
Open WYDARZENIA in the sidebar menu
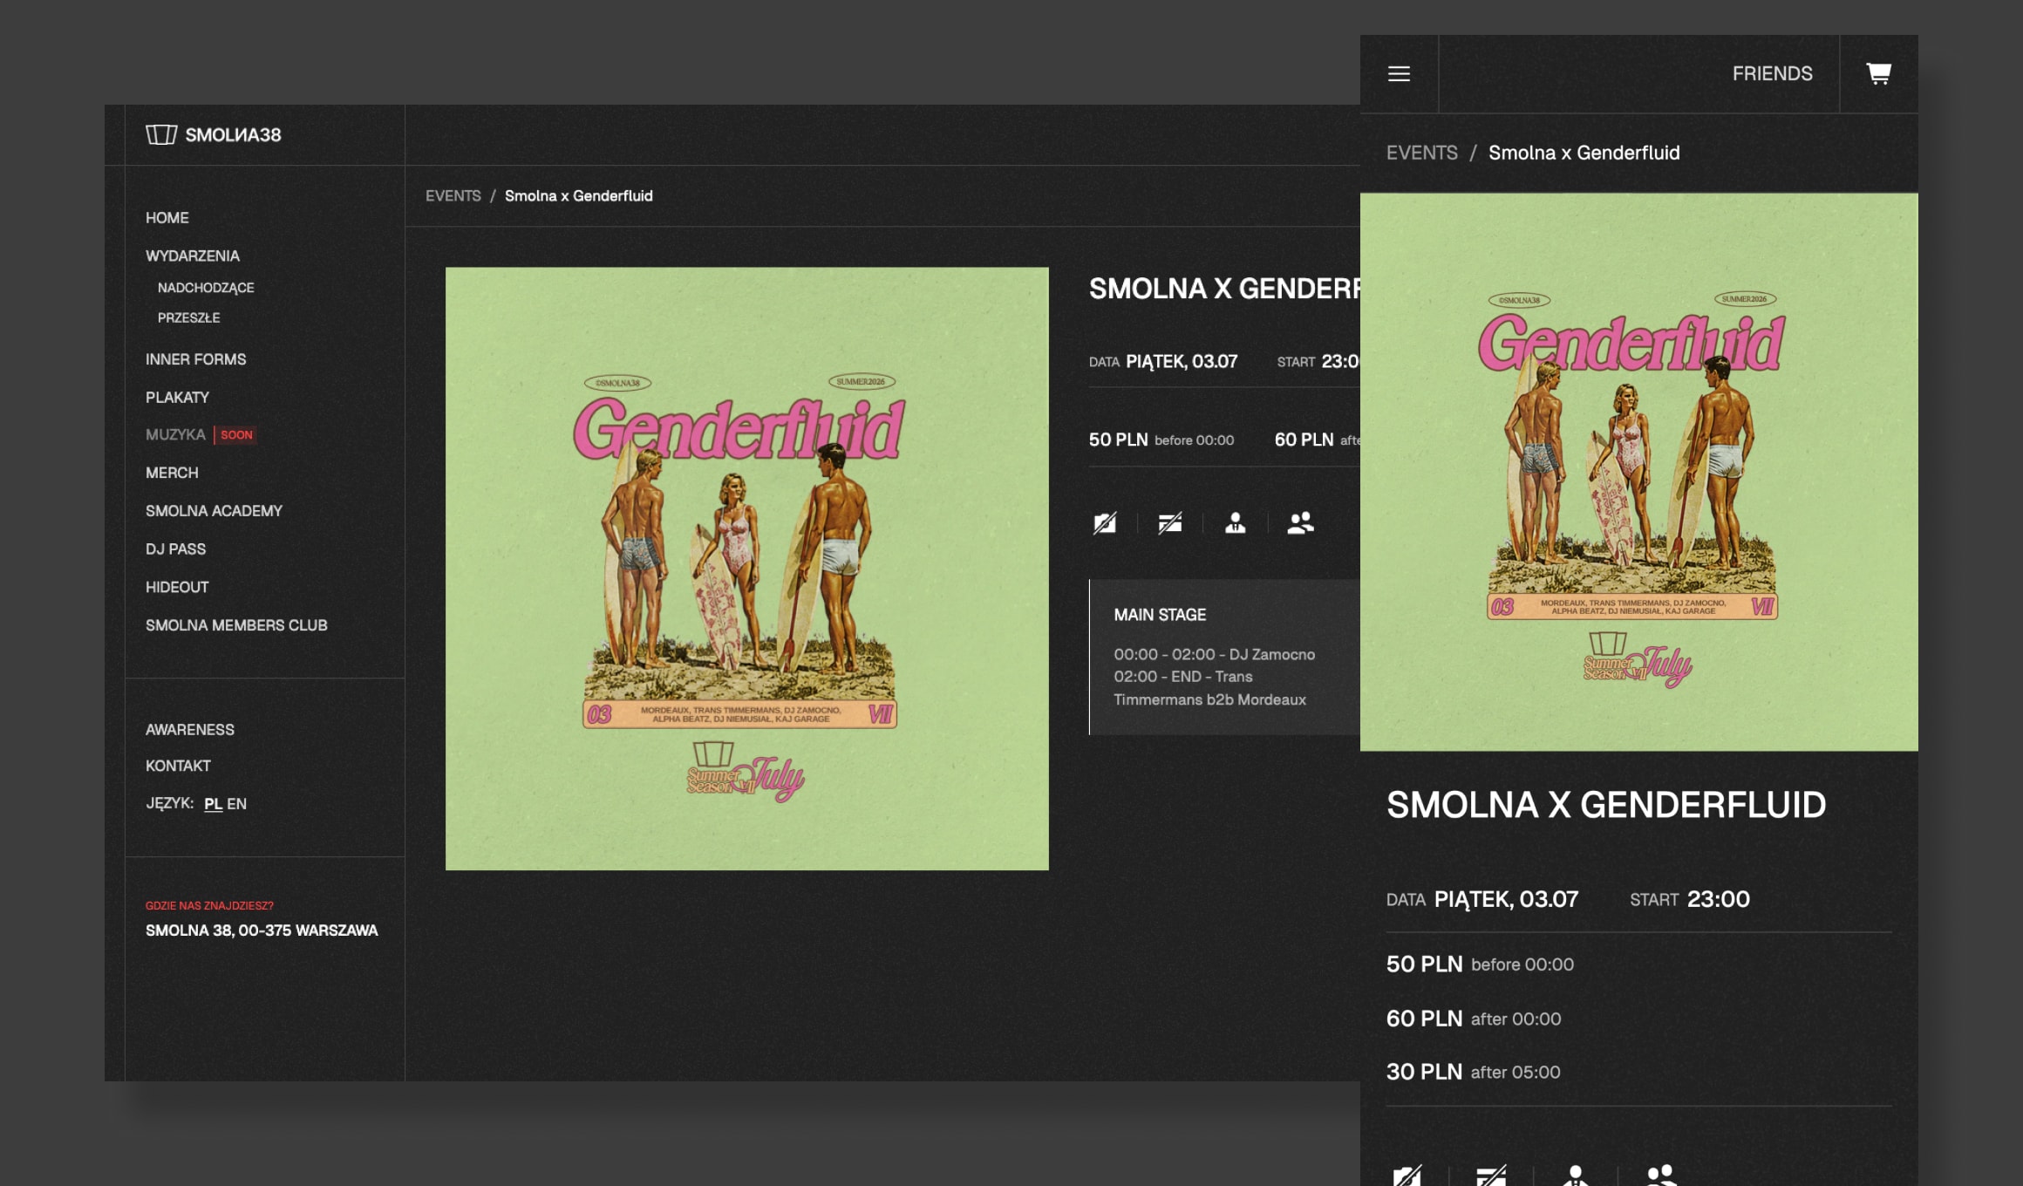pos(193,256)
